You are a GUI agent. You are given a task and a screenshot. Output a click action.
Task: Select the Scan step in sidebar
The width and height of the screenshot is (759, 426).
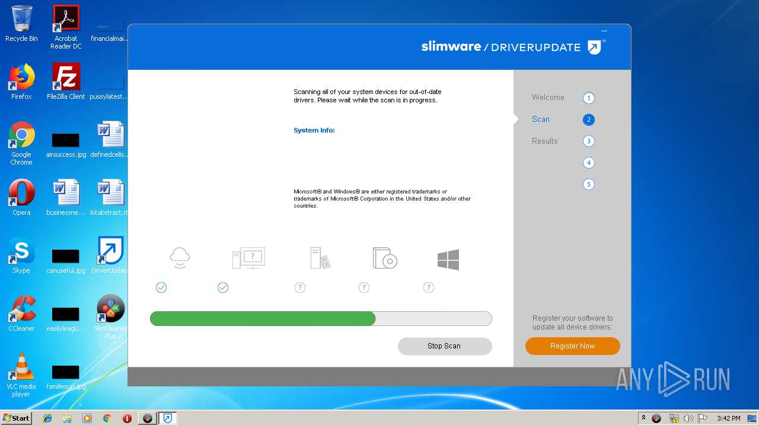[x=541, y=119]
